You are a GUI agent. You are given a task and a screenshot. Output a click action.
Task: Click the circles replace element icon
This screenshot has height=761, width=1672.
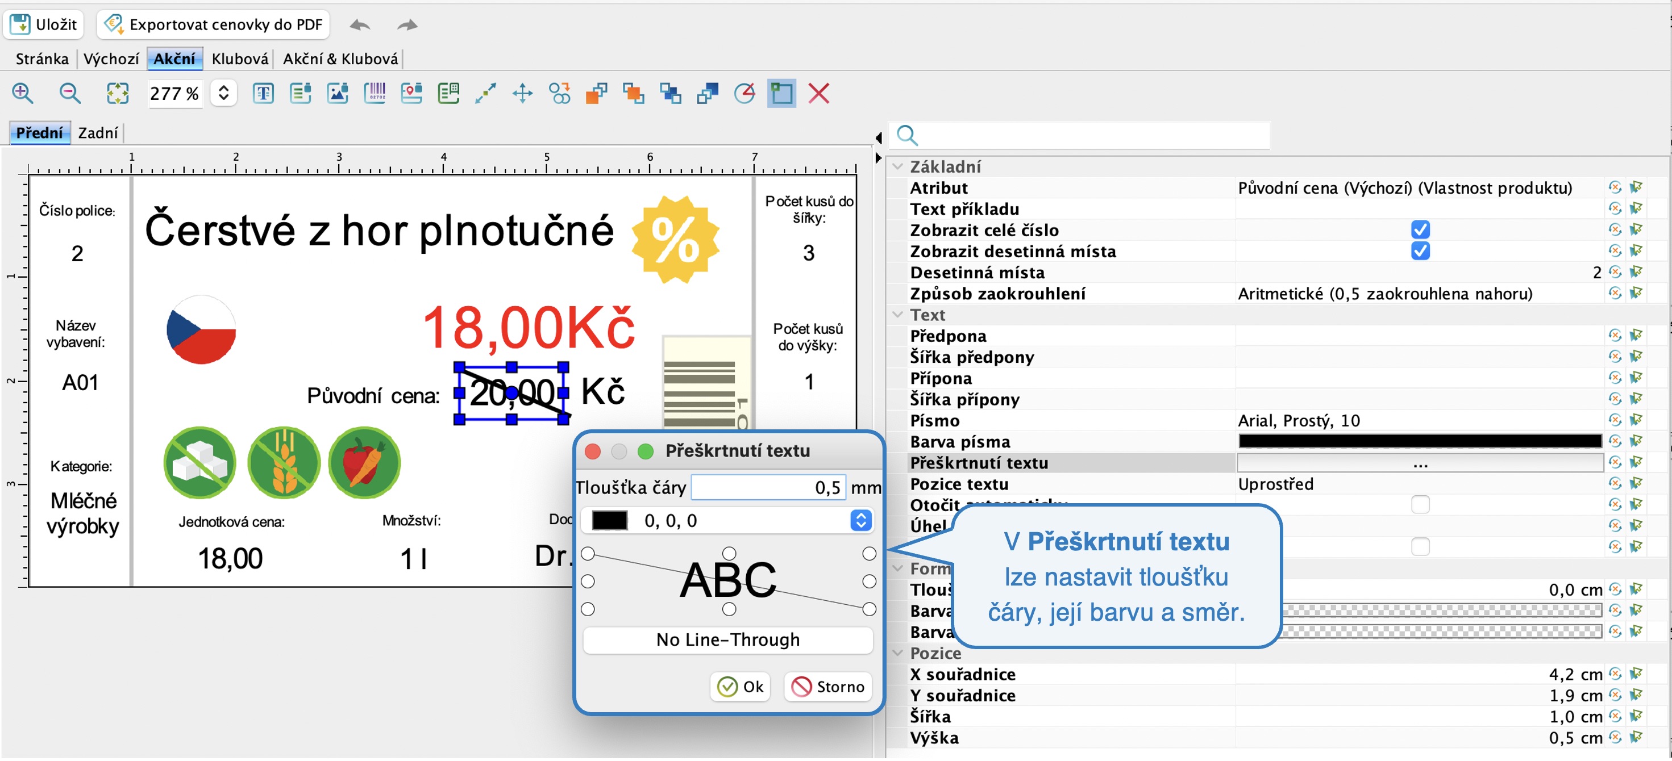click(559, 94)
